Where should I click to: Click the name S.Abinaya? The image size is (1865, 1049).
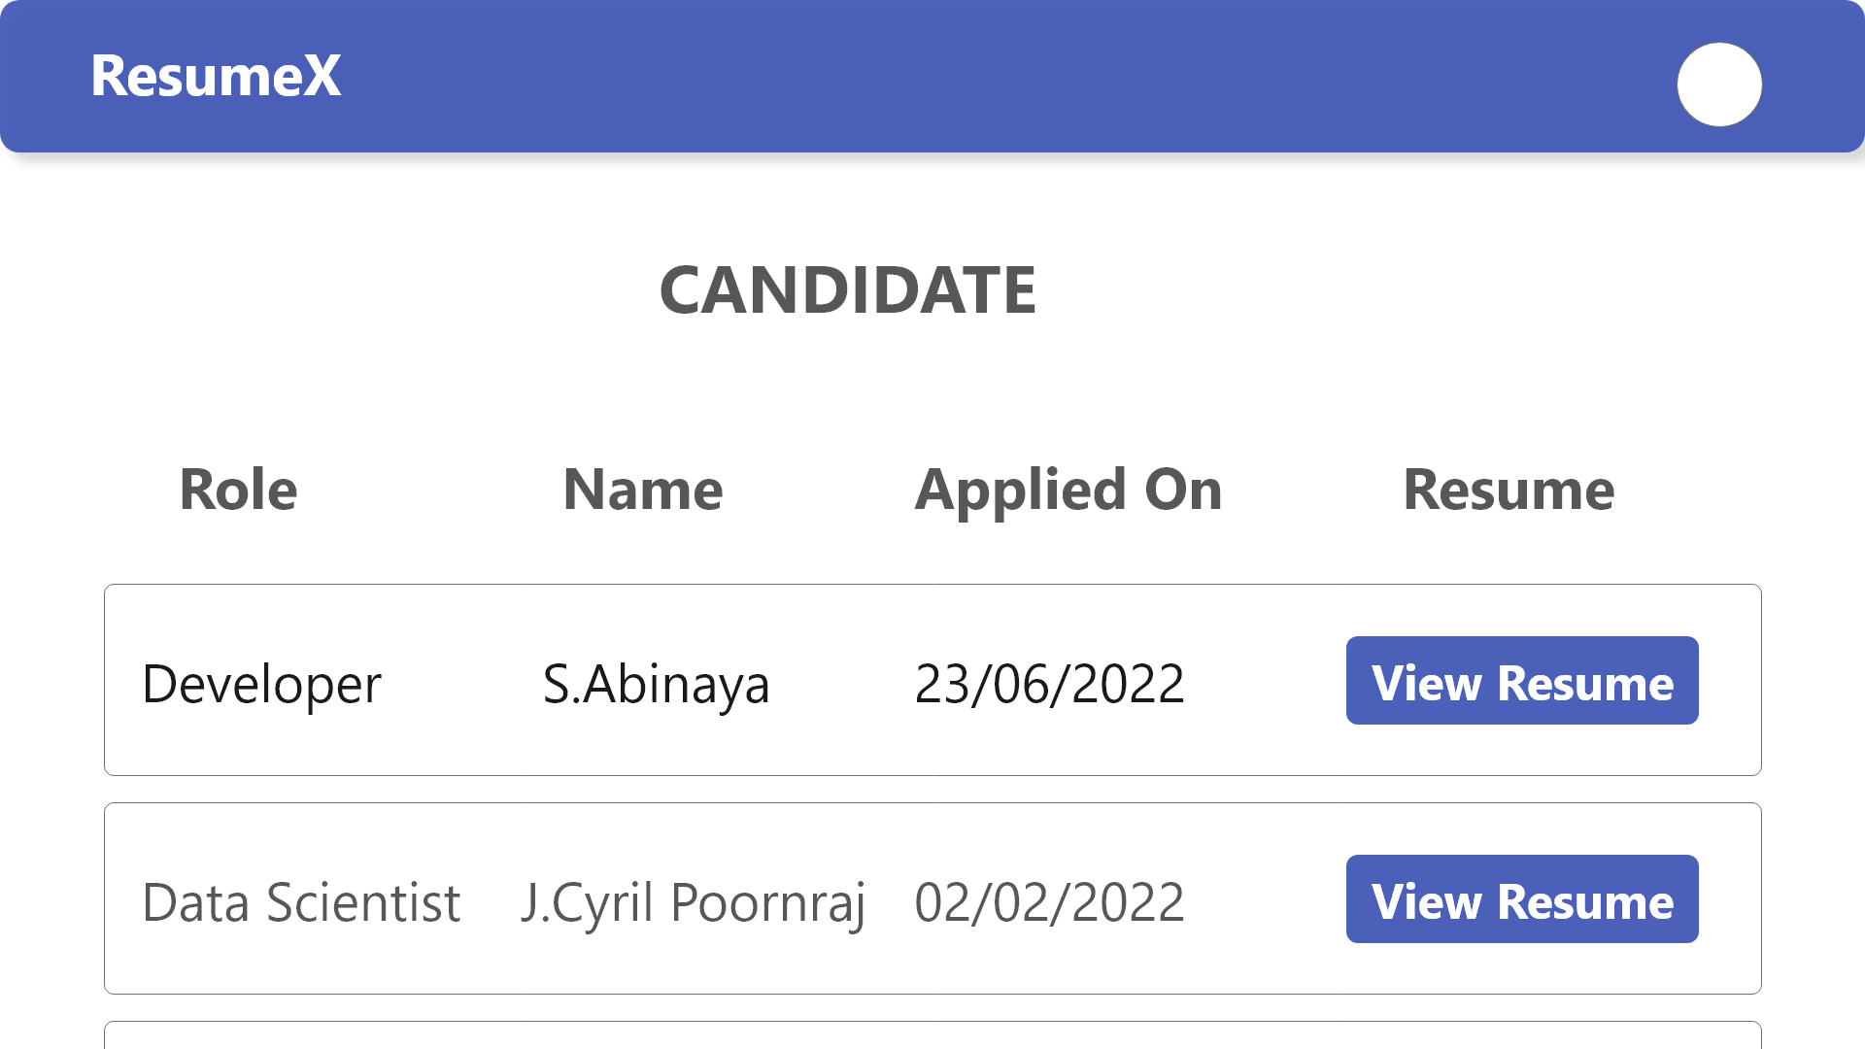pos(657,683)
